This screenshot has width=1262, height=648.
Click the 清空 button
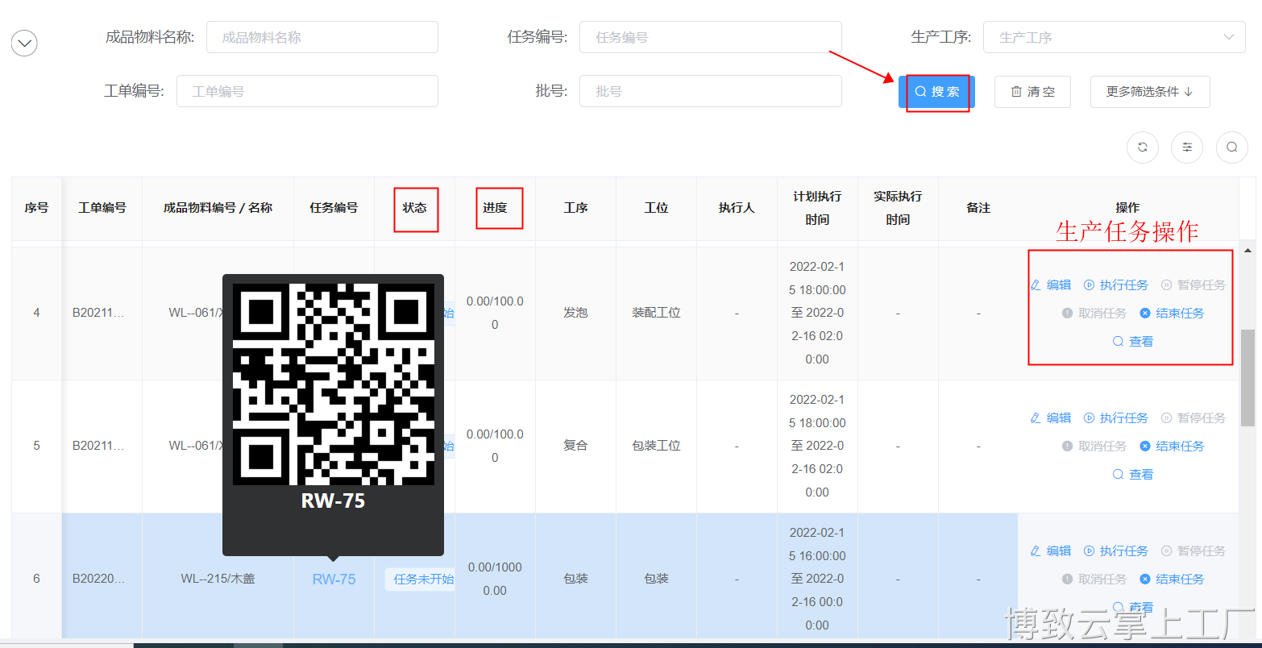[1032, 92]
